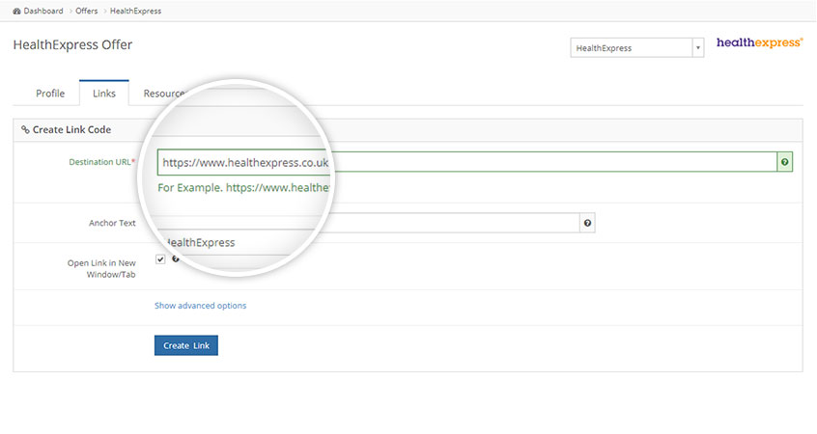
Task: Click the Dashboard text in breadcrumb
Action: pos(42,11)
